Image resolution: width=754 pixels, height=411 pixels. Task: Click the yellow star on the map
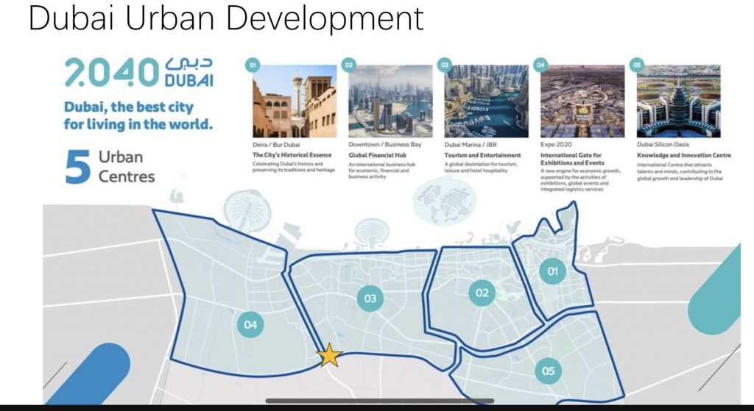(x=329, y=355)
